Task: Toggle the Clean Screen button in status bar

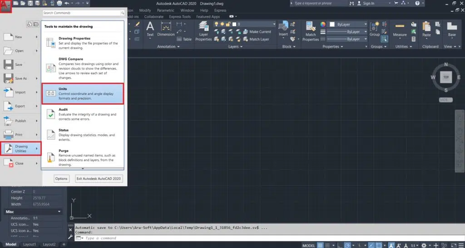Action: [x=453, y=245]
